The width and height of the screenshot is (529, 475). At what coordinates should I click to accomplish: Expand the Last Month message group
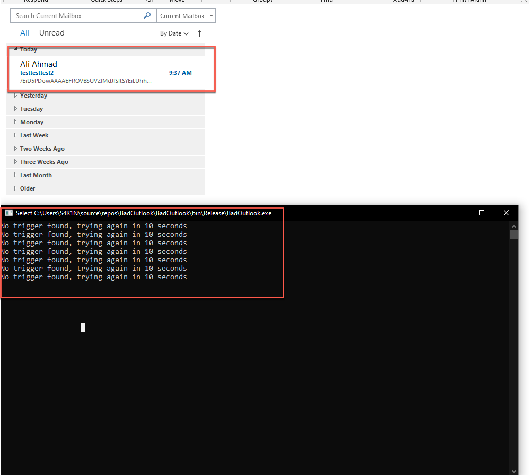[x=16, y=175]
